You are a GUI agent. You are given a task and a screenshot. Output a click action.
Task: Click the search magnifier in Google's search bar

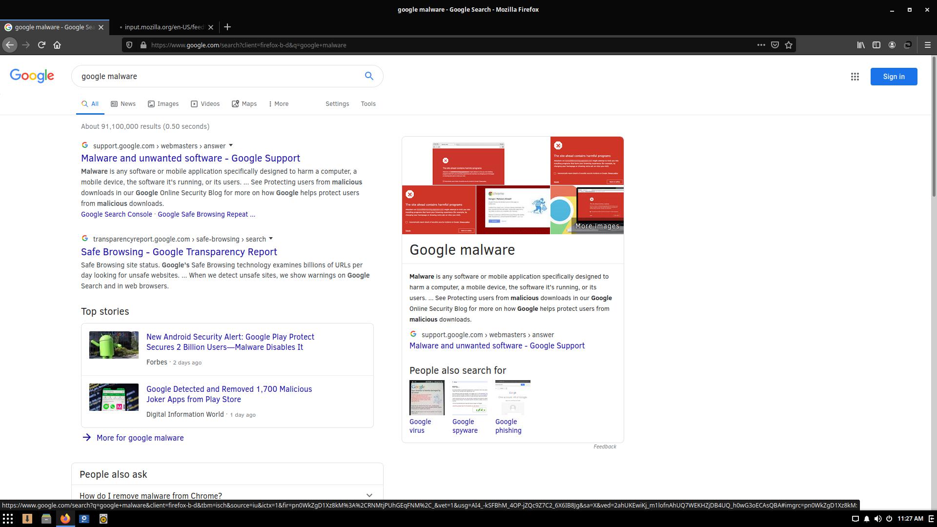pos(369,76)
